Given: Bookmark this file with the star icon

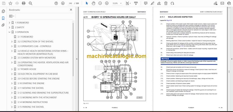Looking at the screenshot, I should [x=10, y=3].
